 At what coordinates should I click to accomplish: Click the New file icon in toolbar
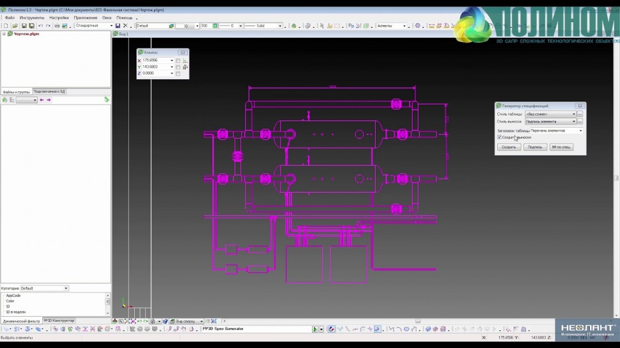4,26
